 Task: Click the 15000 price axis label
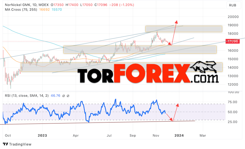[233, 59]
